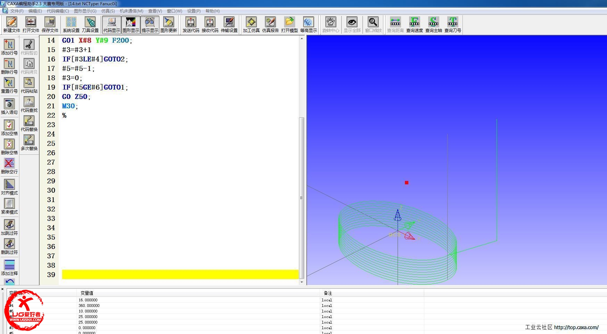Click code line IF[#5GE#6]GOTO1
This screenshot has width=607, height=334.
coord(95,87)
